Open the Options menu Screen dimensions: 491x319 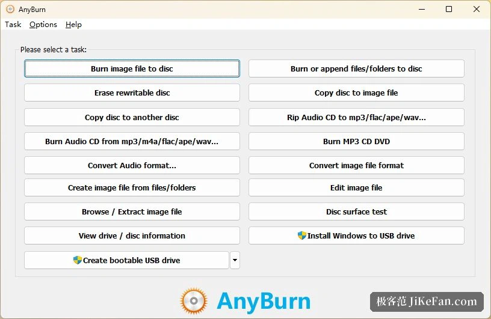tap(43, 25)
